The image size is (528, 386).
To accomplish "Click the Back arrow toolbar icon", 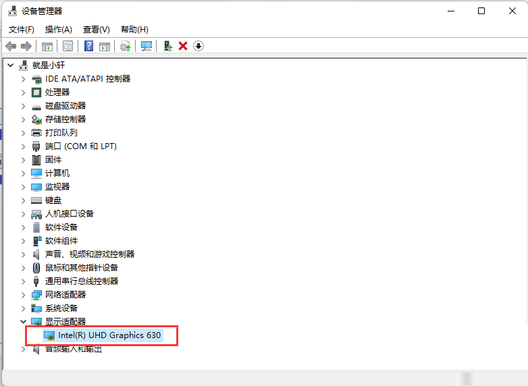I will coord(11,46).
